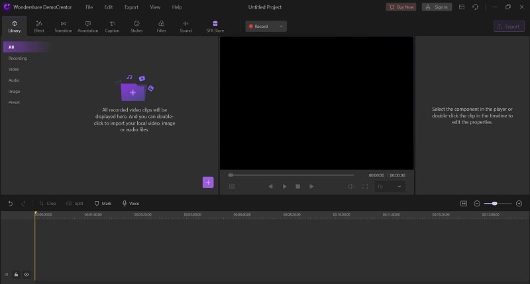Click the undo arrow in timeline toolbar
Screen dimensions: 530x284
(11, 204)
